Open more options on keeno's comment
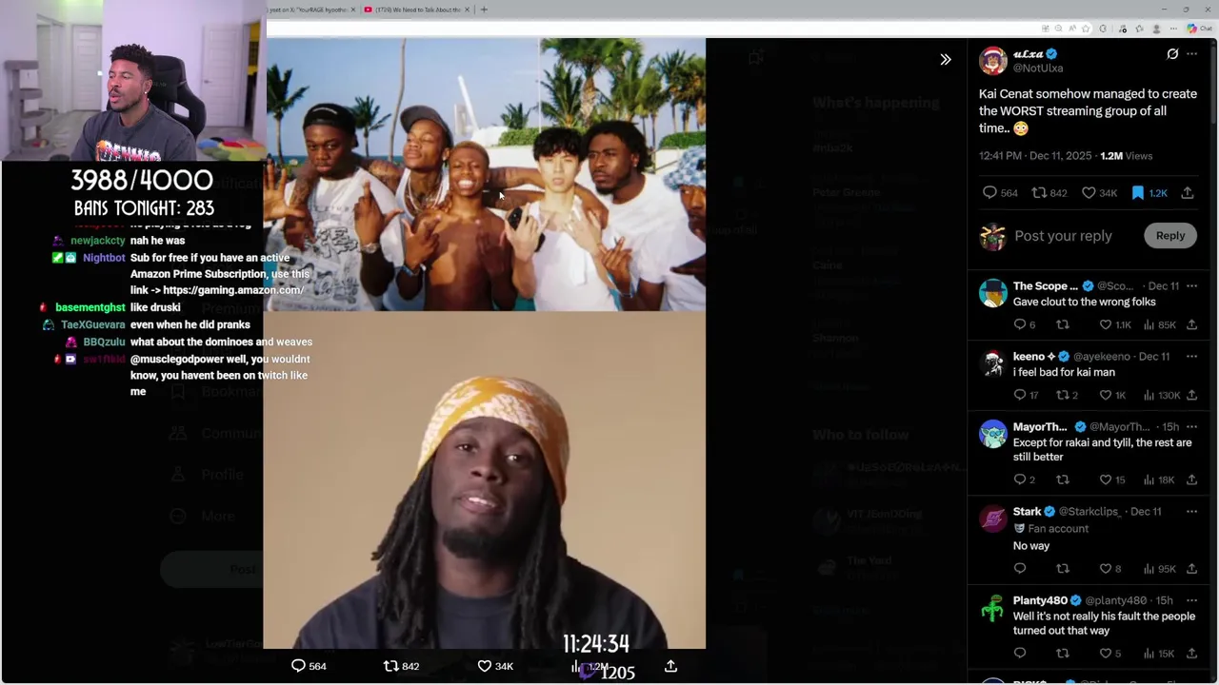Screen dimensions: 1219x685 coord(1191,357)
